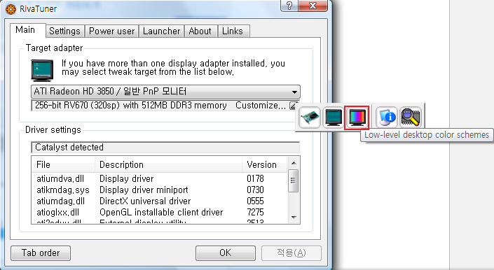Click the 적용(A) apply button
494x270 pixels.
tap(291, 253)
